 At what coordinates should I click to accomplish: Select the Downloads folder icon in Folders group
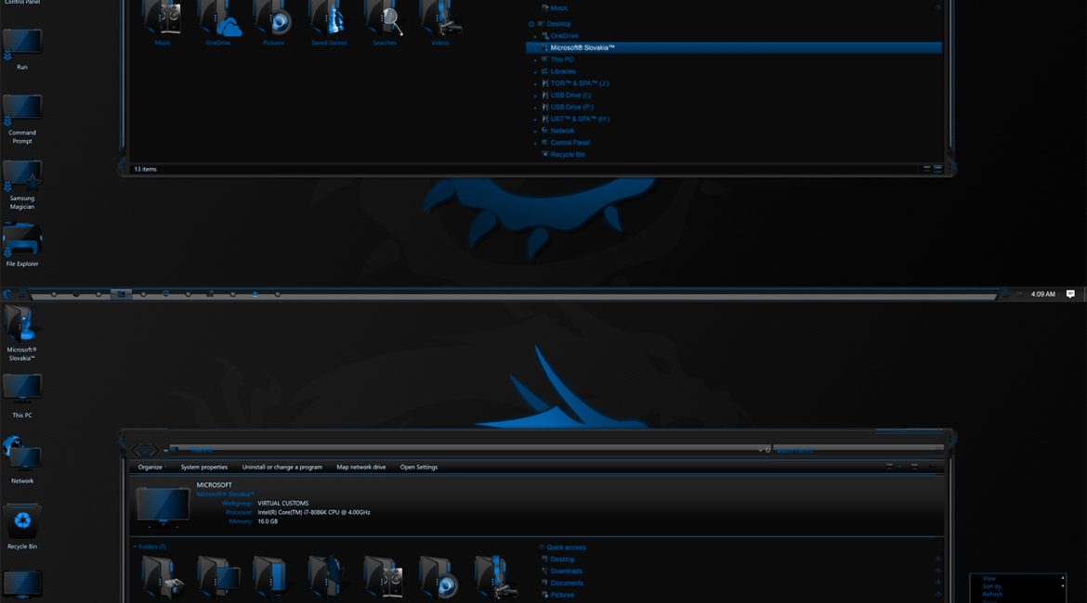click(327, 577)
